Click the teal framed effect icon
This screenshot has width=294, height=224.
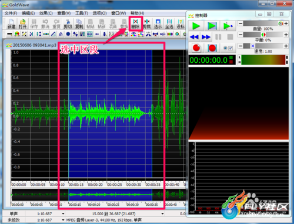90,34
